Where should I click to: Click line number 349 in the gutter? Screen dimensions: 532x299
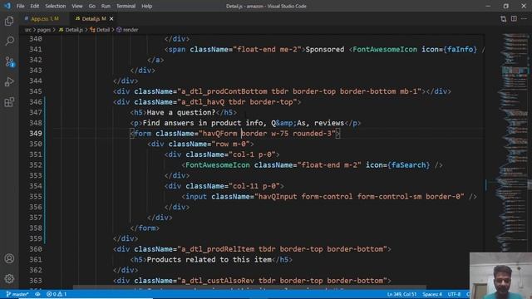[36, 134]
